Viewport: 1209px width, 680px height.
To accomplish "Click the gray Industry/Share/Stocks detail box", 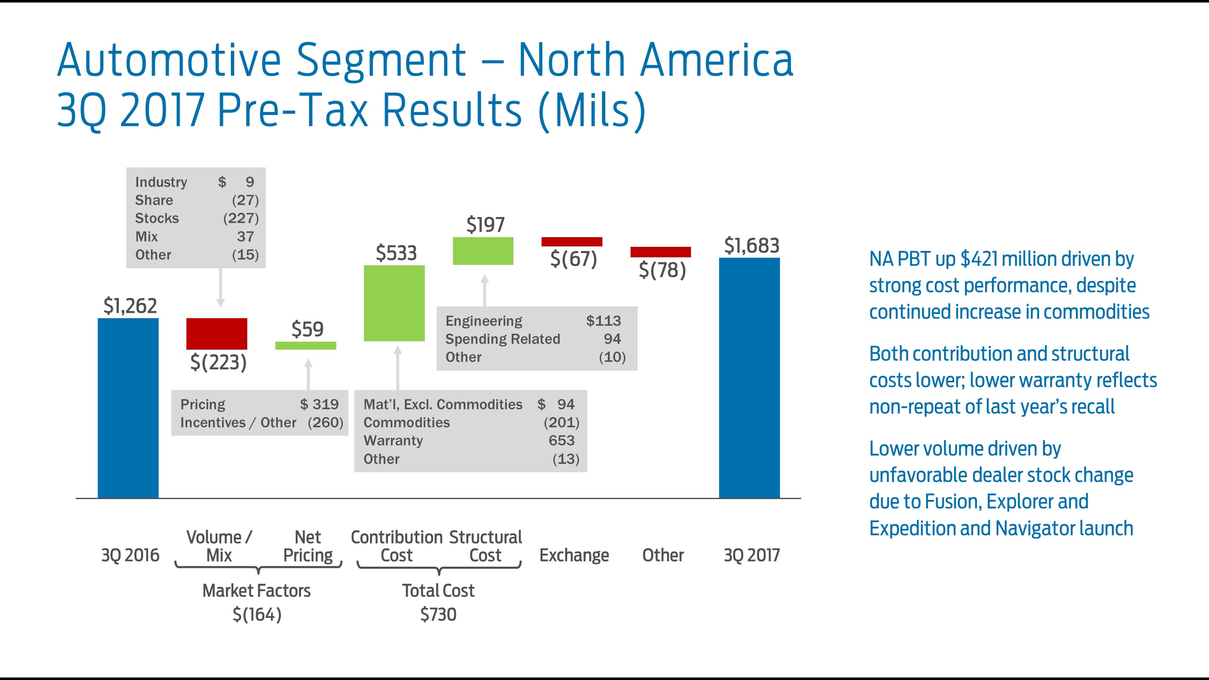I will pyautogui.click(x=197, y=218).
